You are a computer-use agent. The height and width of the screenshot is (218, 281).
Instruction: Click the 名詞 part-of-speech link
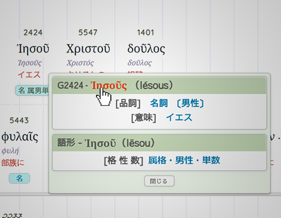(159, 103)
